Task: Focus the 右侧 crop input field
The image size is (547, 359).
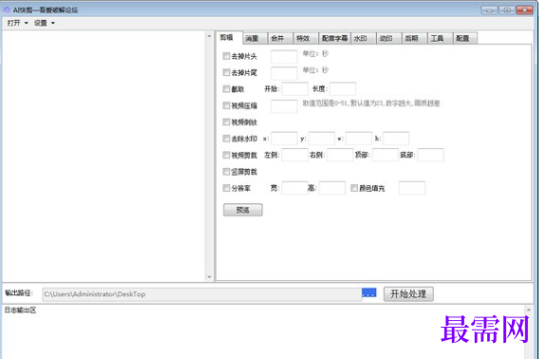Action: pos(340,155)
